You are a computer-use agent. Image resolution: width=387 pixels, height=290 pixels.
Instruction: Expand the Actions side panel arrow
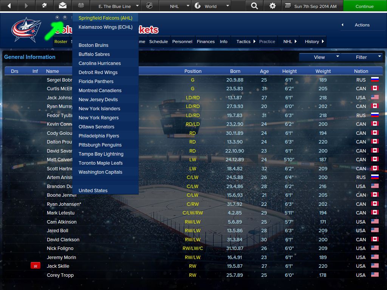[x=342, y=25]
